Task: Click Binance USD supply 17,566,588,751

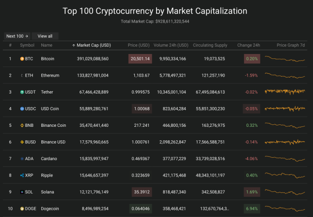Action: click(210, 142)
